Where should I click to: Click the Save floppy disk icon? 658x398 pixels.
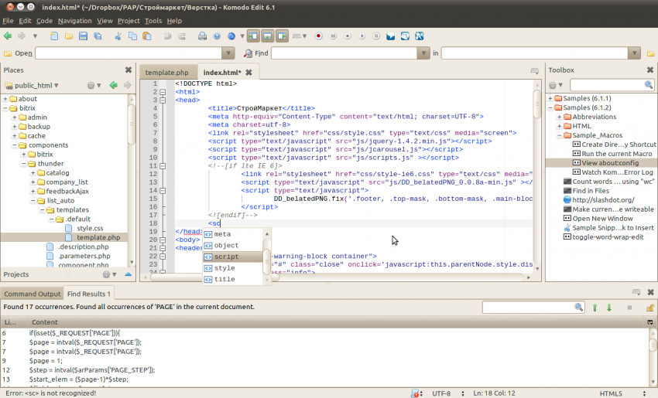click(83, 36)
